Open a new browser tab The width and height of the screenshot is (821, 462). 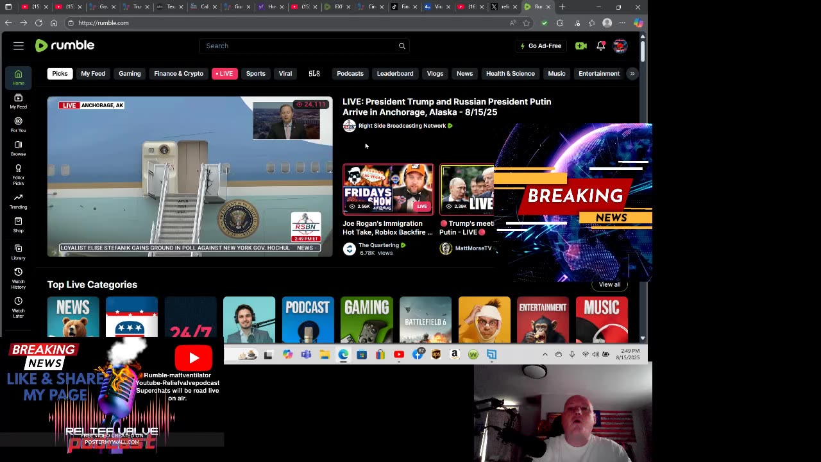563,7
